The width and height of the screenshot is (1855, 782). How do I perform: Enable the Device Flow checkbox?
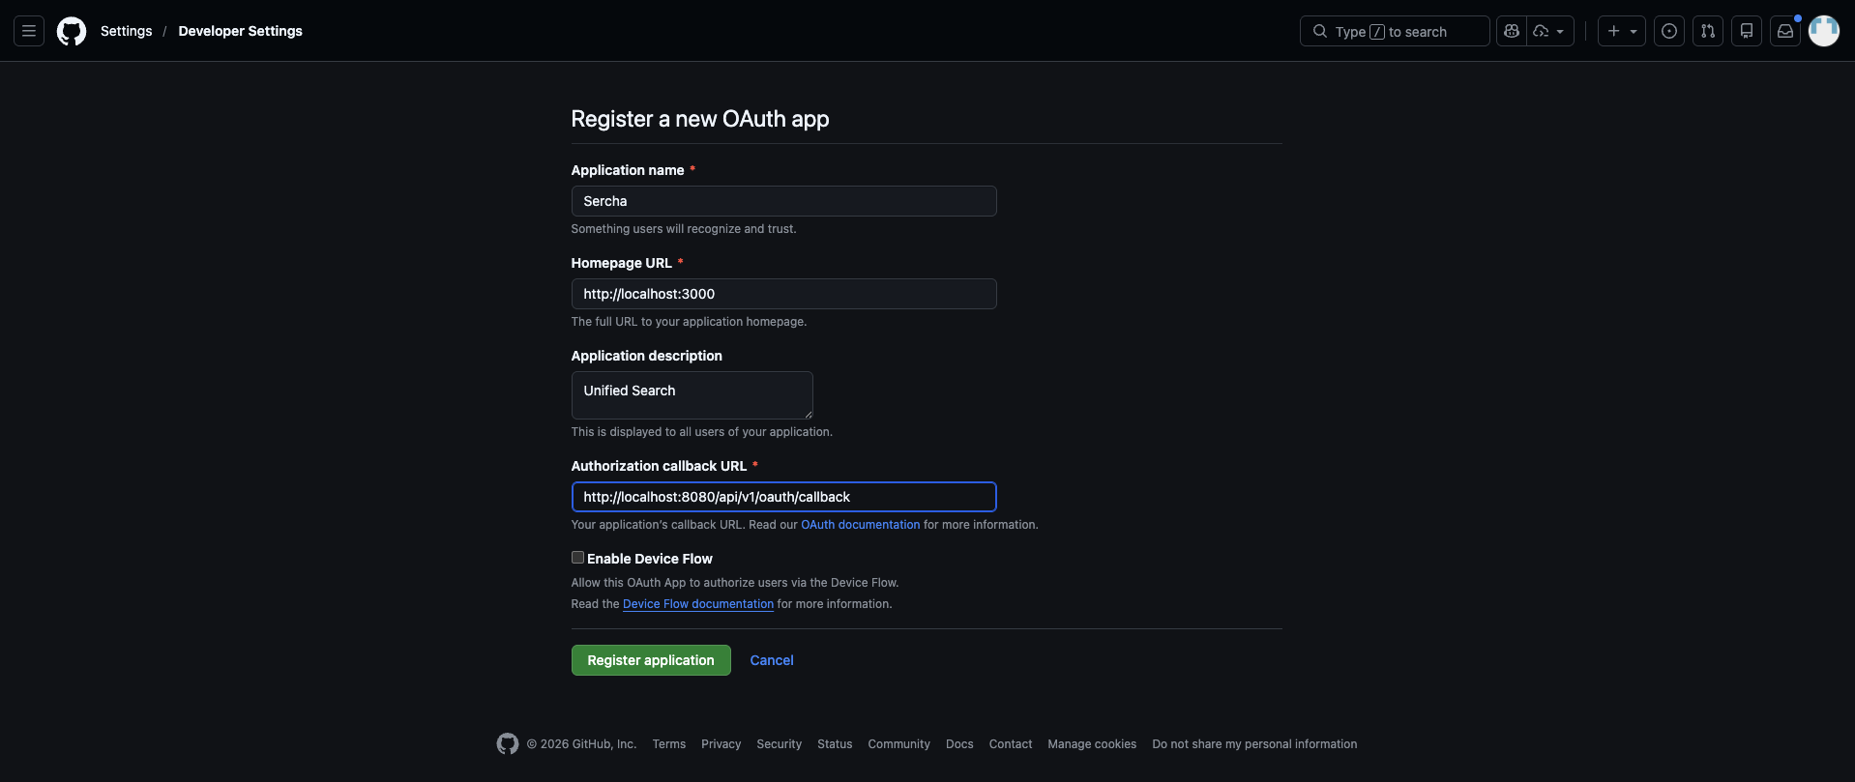[577, 558]
